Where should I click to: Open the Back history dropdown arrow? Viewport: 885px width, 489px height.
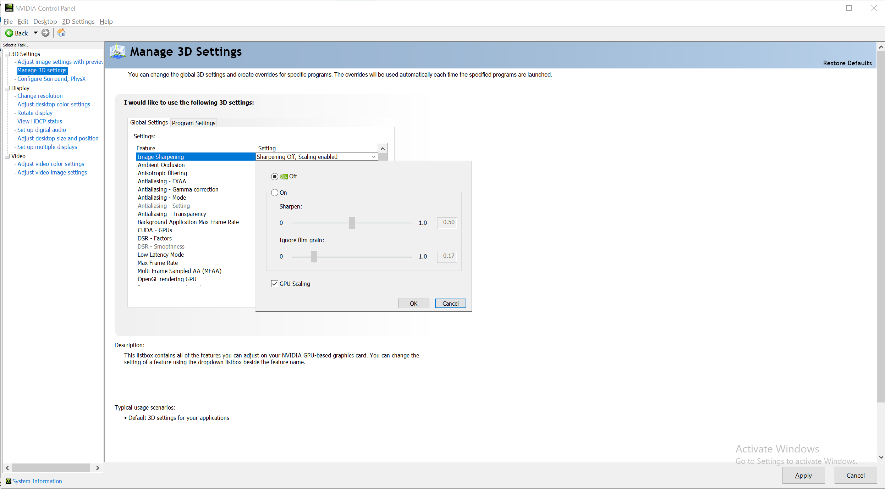click(35, 33)
